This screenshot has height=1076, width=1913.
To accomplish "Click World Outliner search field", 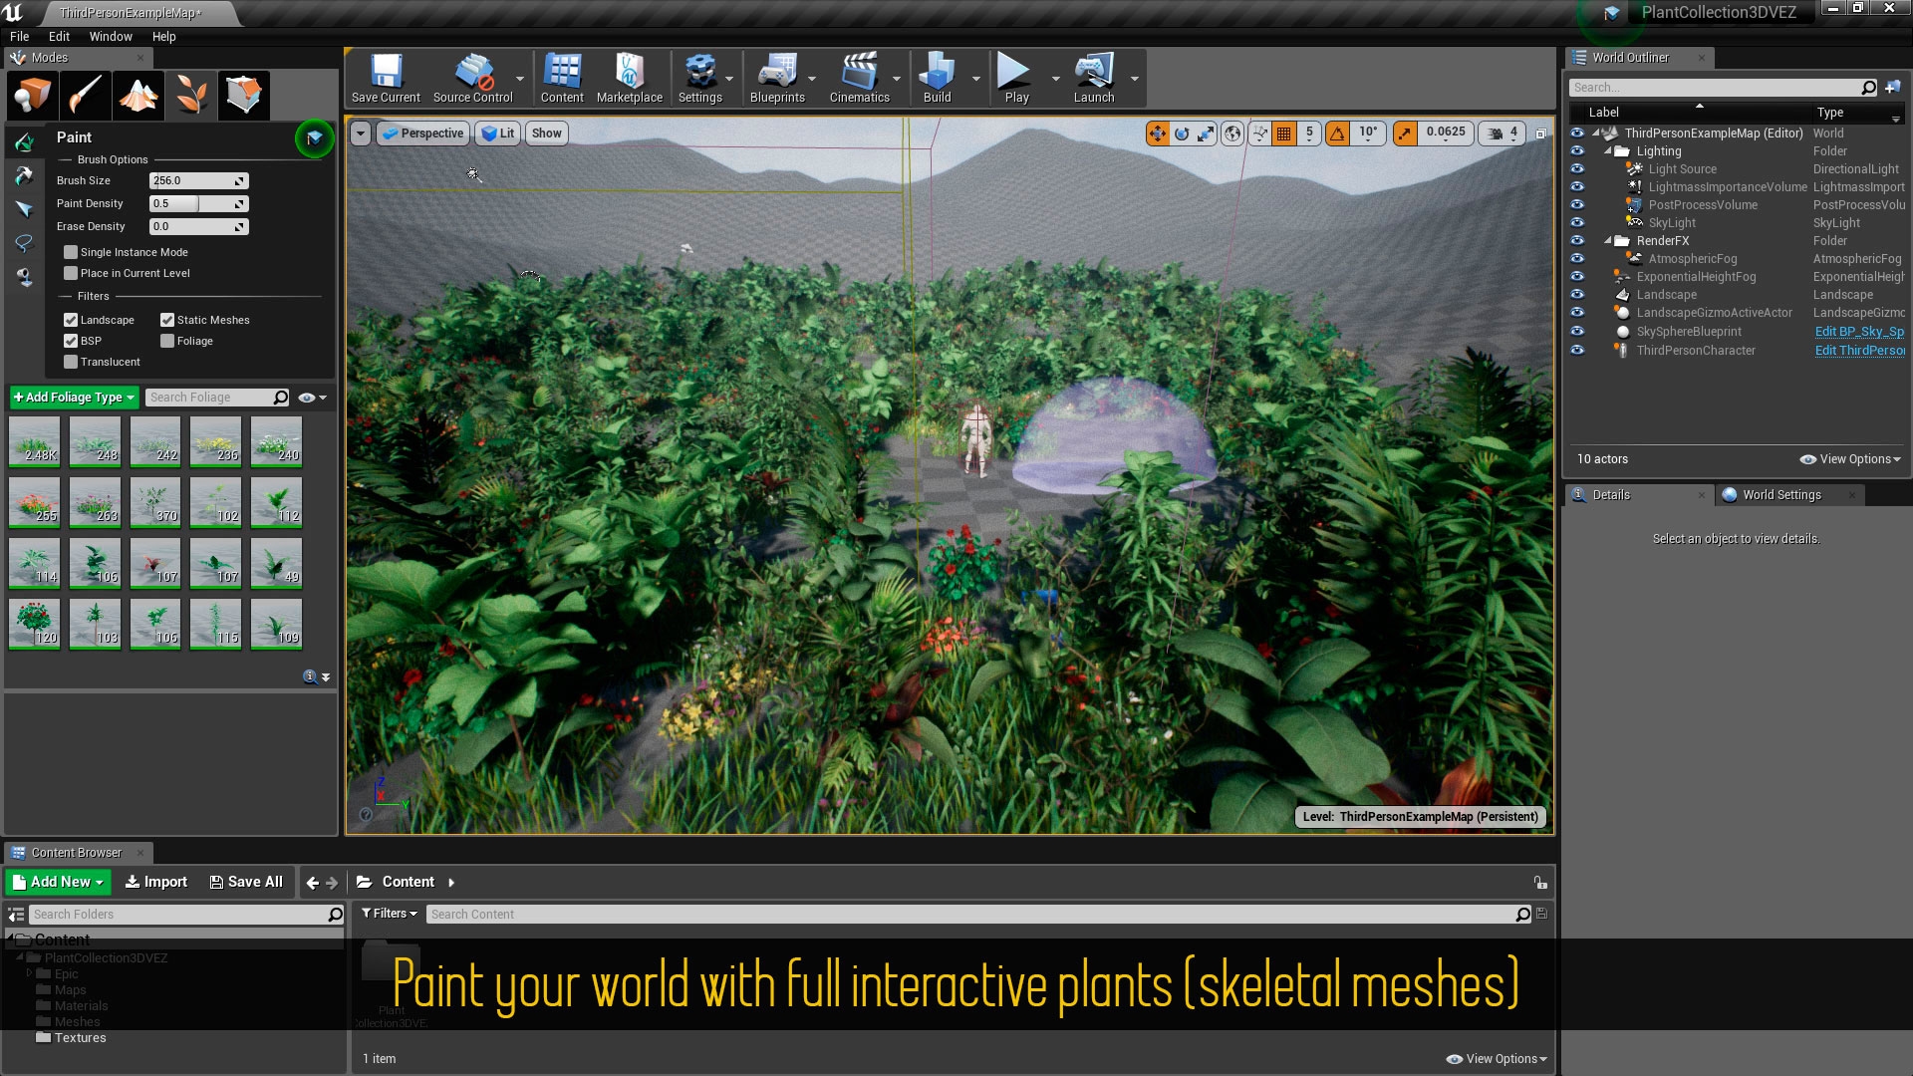I will point(1723,88).
